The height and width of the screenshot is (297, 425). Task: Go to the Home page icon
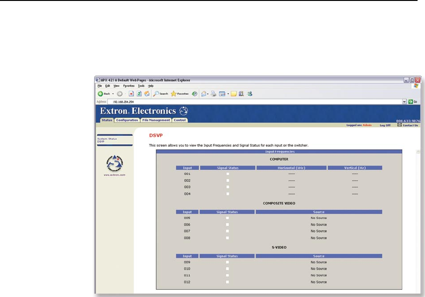pos(147,94)
